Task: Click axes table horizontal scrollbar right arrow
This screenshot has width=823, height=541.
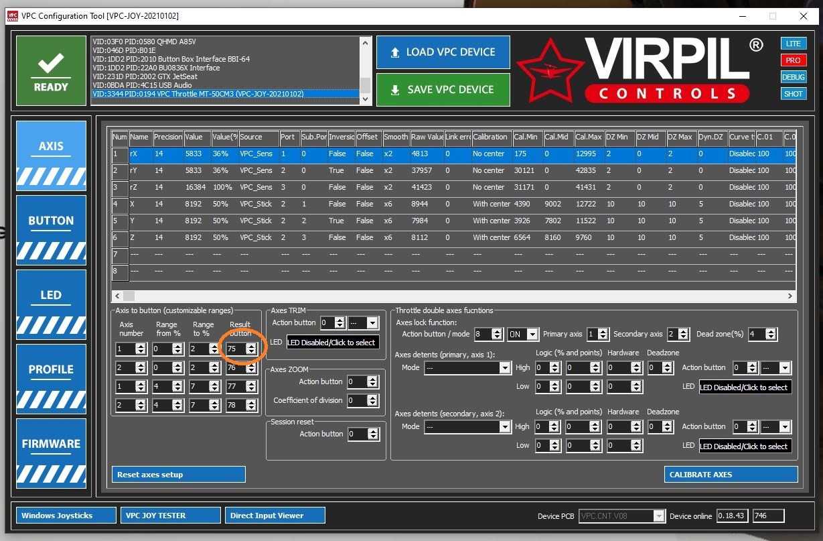Action: [790, 296]
